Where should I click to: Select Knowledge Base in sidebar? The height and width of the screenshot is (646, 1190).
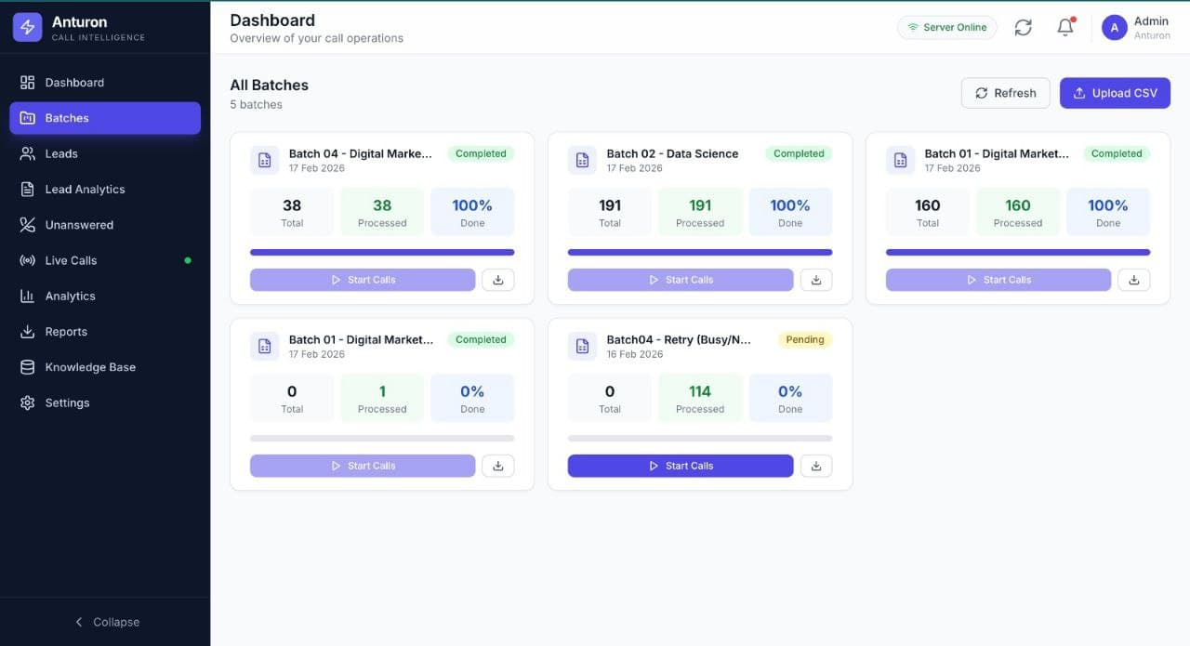pos(90,367)
